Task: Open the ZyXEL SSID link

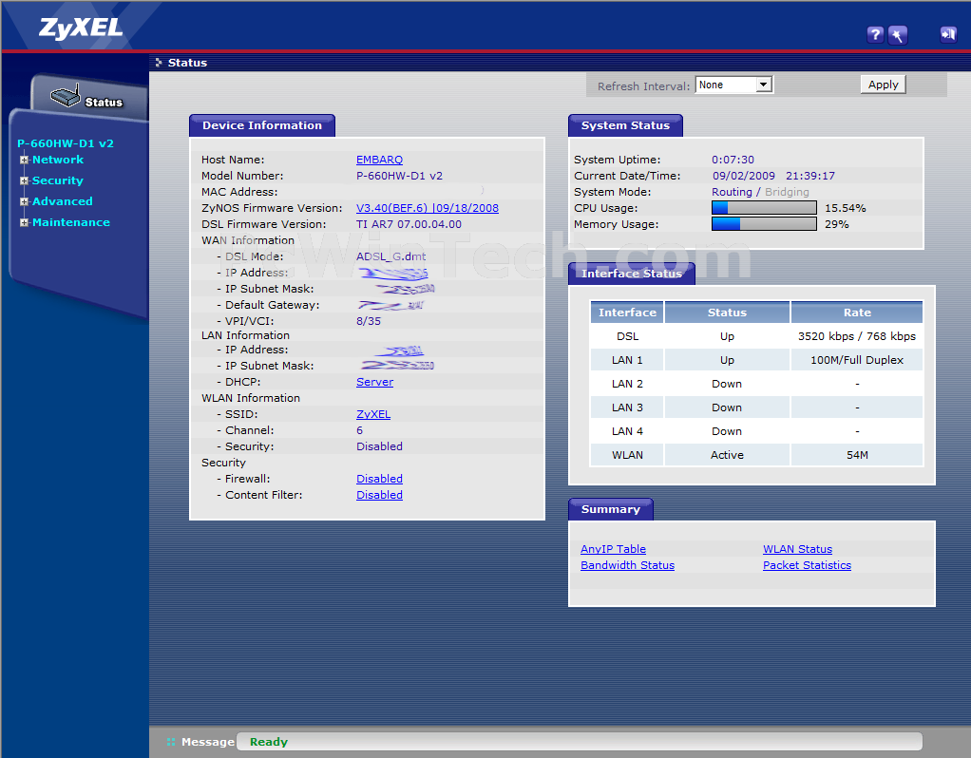Action: (373, 414)
